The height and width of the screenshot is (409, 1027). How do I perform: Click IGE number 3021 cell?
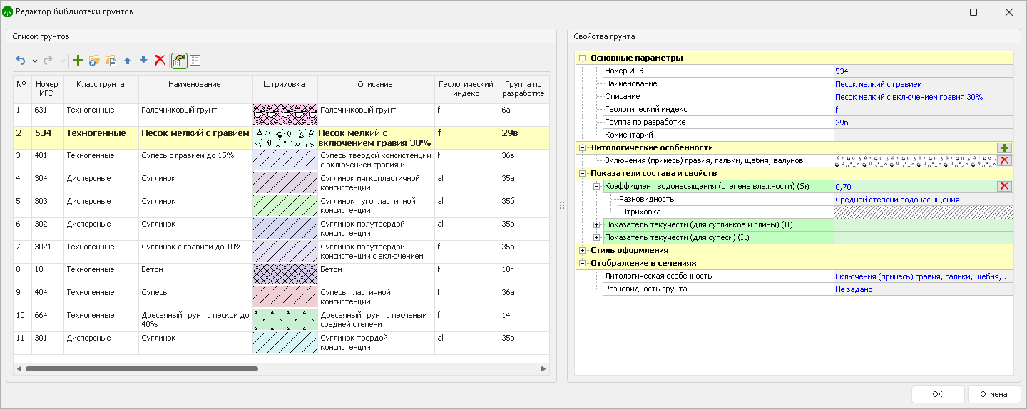[47, 252]
